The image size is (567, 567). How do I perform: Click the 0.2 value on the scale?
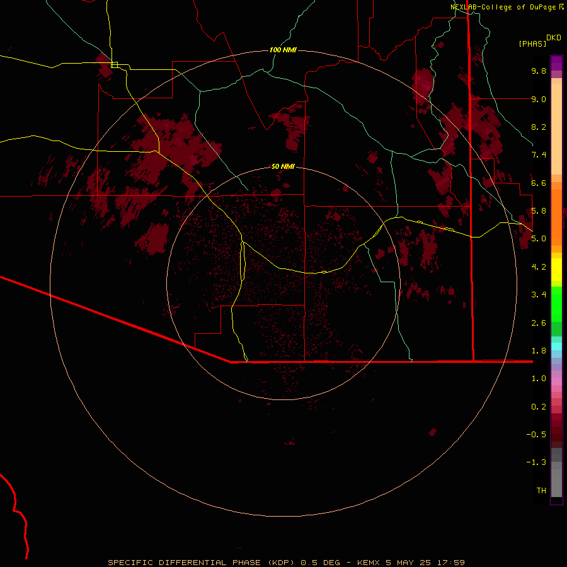(539, 407)
